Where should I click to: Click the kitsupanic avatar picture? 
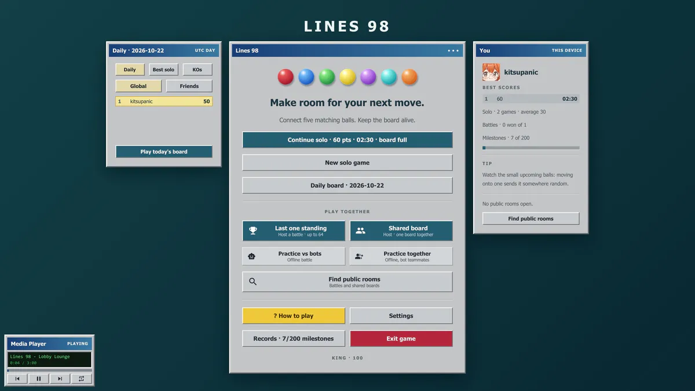tap(491, 72)
